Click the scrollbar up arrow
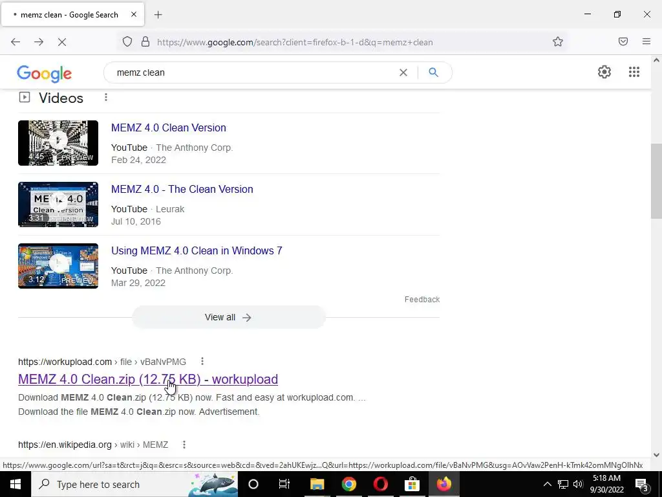Viewport: 662px width, 497px height. pyautogui.click(x=656, y=60)
